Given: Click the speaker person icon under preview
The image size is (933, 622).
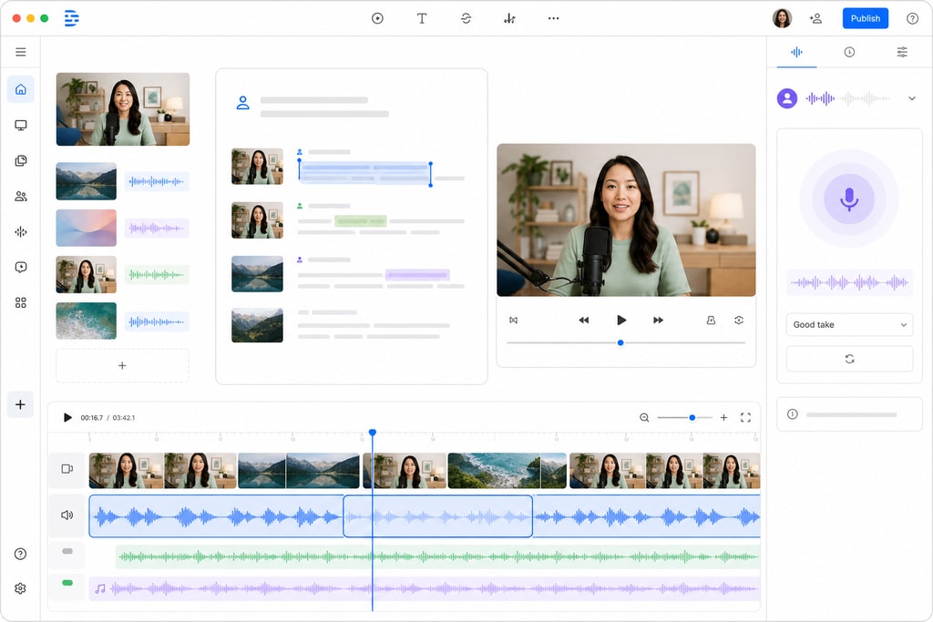Looking at the screenshot, I should pos(711,320).
